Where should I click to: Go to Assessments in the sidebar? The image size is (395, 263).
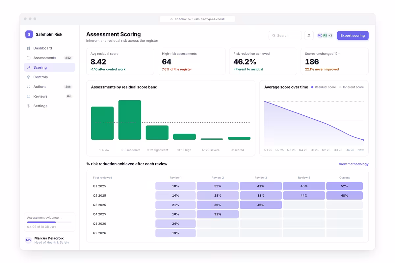(49, 58)
